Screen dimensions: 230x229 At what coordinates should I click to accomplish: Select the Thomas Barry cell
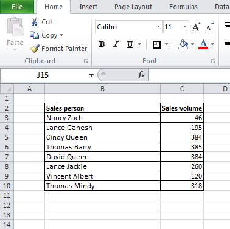[102, 147]
